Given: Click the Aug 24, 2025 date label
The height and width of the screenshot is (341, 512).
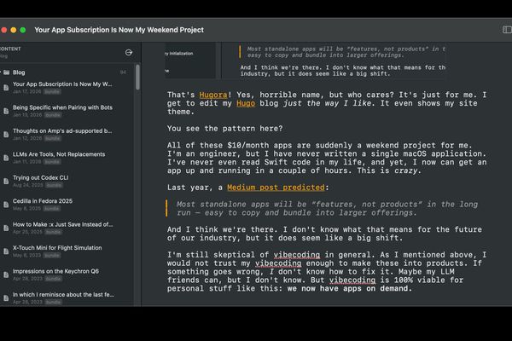Looking at the screenshot, I should click(28, 185).
